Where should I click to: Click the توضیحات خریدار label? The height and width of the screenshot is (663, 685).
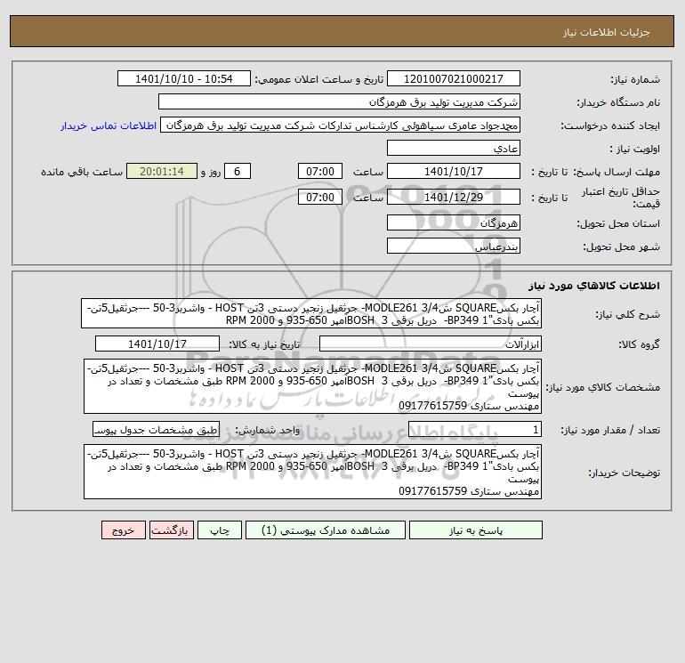click(625, 473)
